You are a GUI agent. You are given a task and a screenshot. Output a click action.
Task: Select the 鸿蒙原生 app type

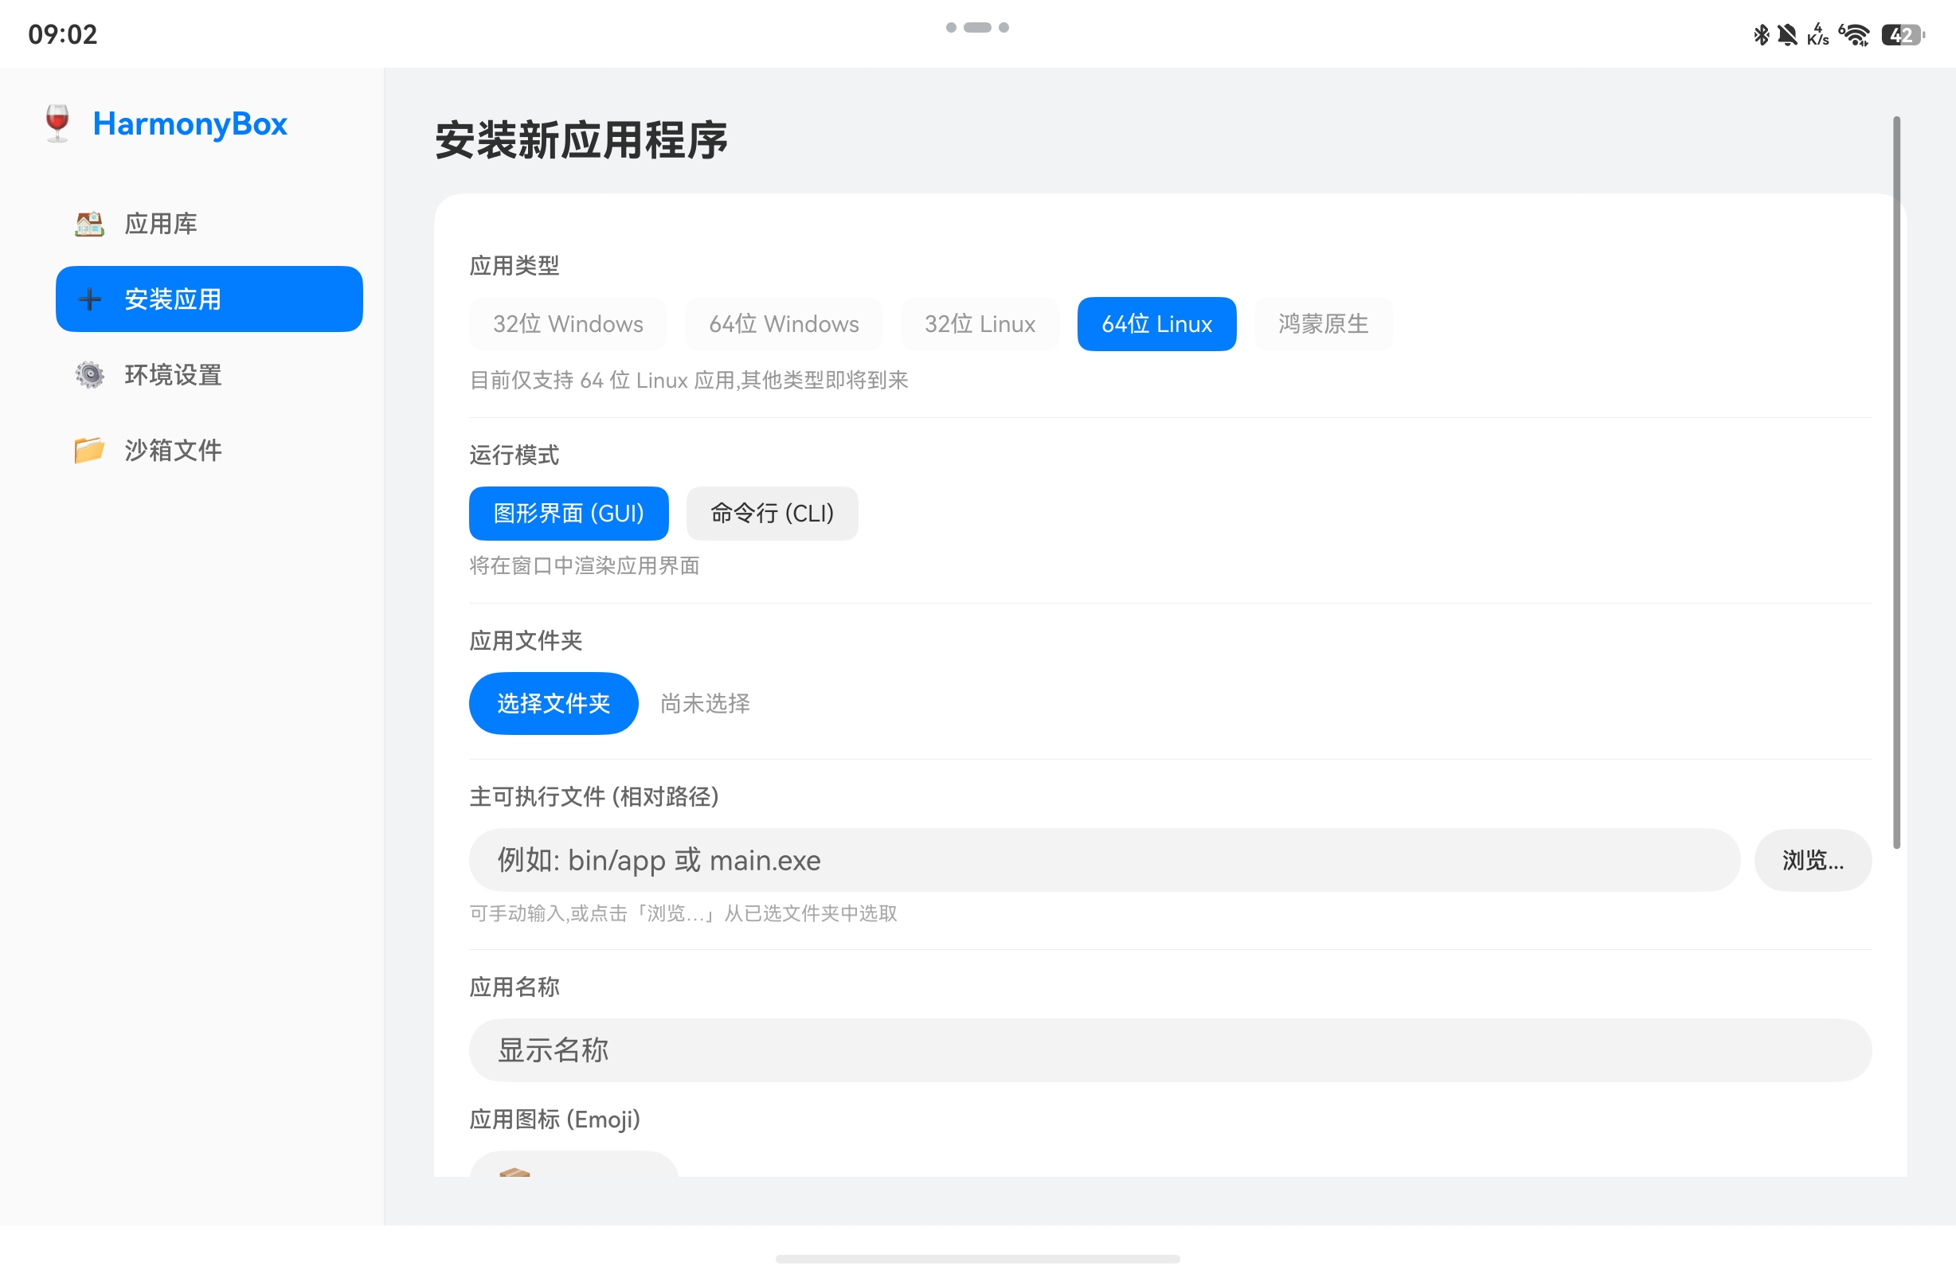pyautogui.click(x=1323, y=324)
